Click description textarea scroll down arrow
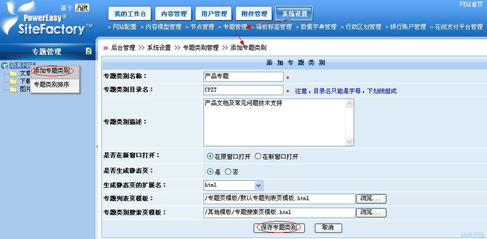The height and width of the screenshot is (239, 487). coord(350,142)
